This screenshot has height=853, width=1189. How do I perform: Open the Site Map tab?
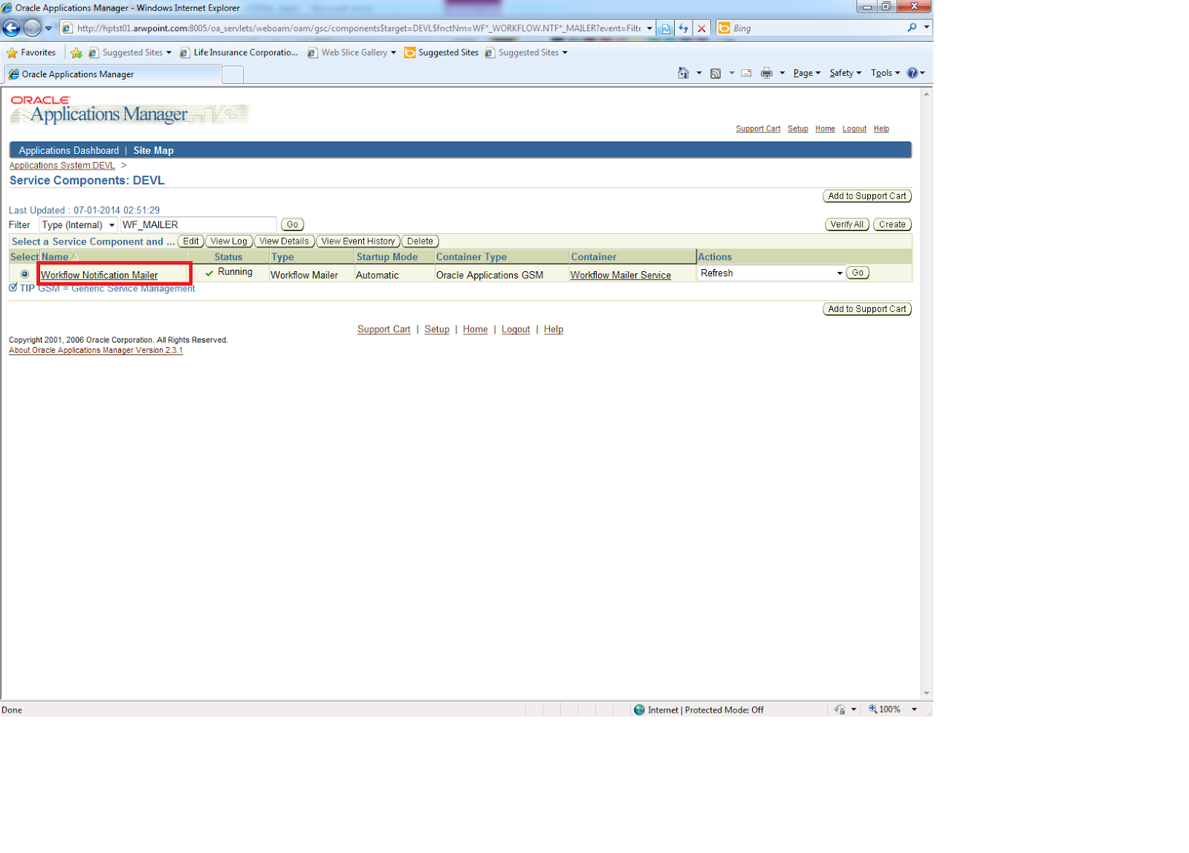click(x=153, y=151)
